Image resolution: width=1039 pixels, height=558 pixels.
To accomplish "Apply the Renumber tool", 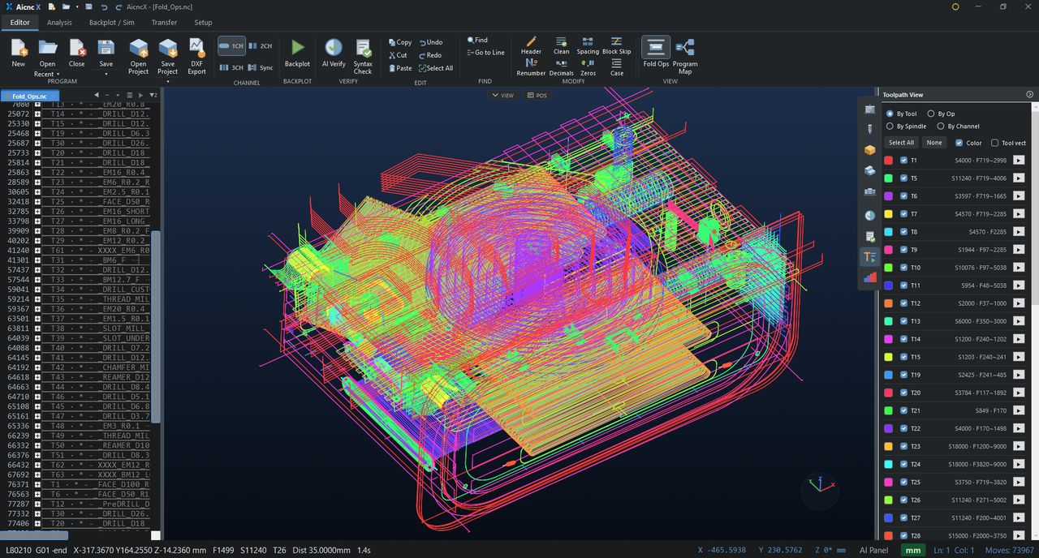I will [x=531, y=67].
